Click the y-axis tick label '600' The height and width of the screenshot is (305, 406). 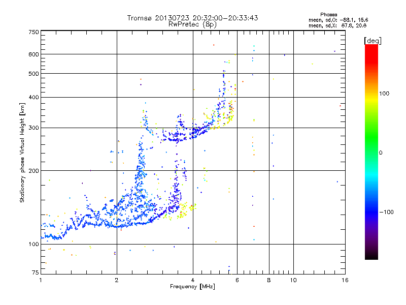[x=33, y=54]
